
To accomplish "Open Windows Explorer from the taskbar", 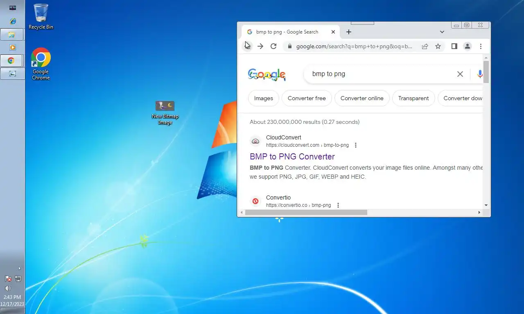I will point(12,34).
